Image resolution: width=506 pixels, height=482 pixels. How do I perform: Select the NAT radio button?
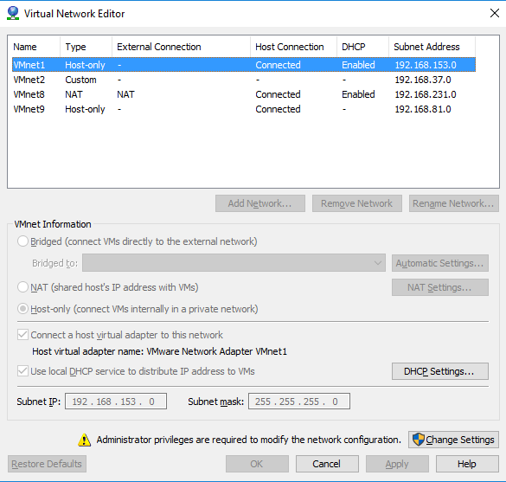point(22,287)
